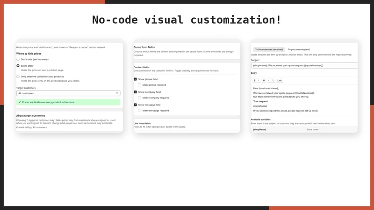Uncheck the "Show message field" checkbox
The height and width of the screenshot is (210, 374).
[x=135, y=105]
